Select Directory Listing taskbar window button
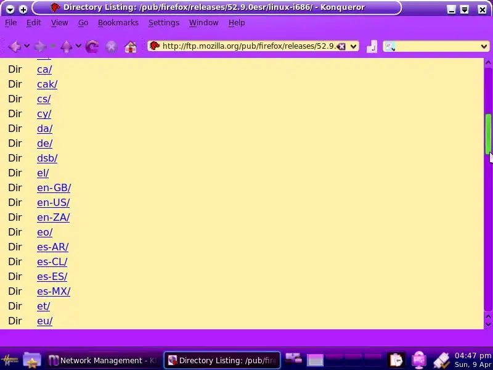Image resolution: width=493 pixels, height=370 pixels. [222, 360]
